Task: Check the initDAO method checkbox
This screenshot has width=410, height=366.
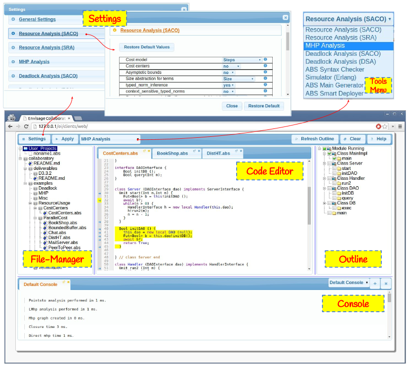Action: click(334, 173)
